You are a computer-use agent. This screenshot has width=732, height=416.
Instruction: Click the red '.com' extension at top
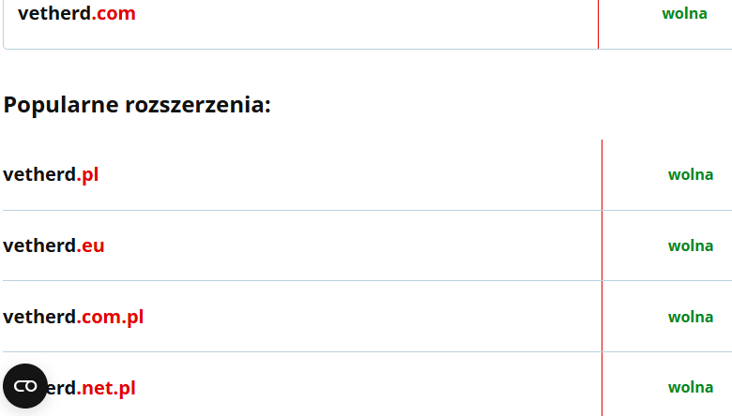click(114, 13)
